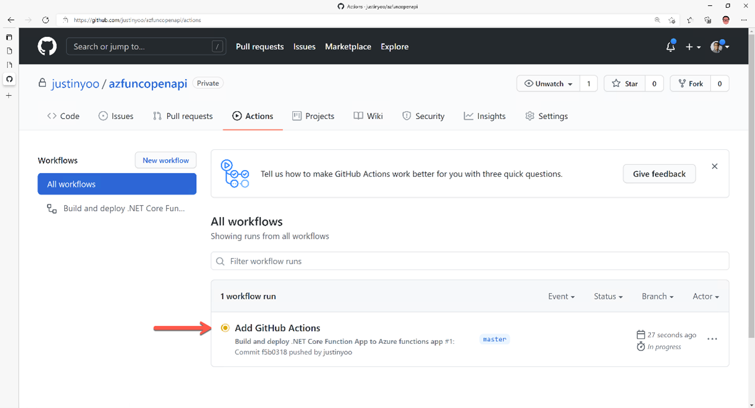Click the browser zoom magnifier icon
Image resolution: width=755 pixels, height=408 pixels.
tap(657, 20)
